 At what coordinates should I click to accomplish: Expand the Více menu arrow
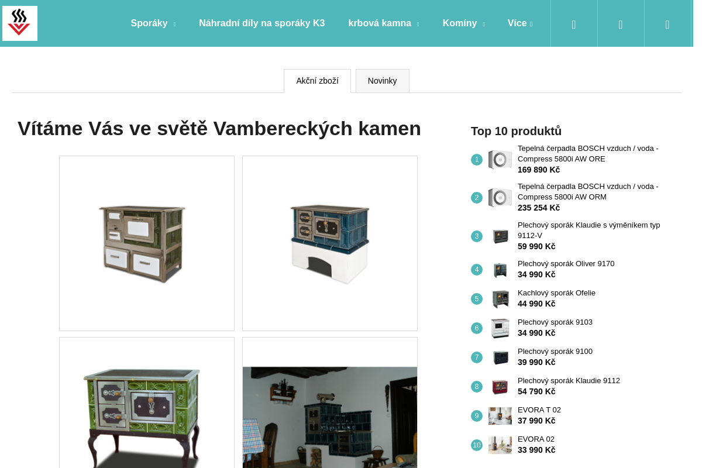[x=531, y=25]
